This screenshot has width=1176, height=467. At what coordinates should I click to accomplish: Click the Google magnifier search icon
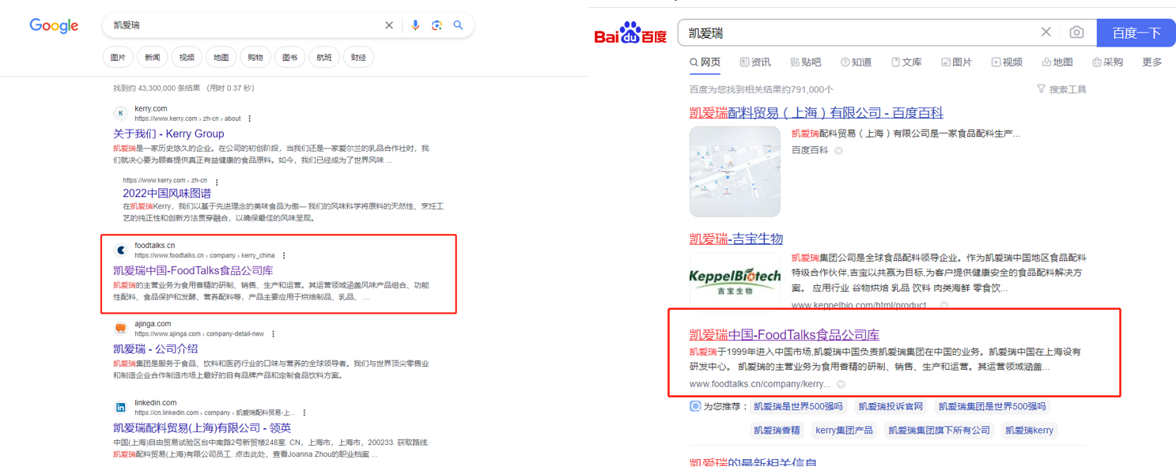[458, 25]
